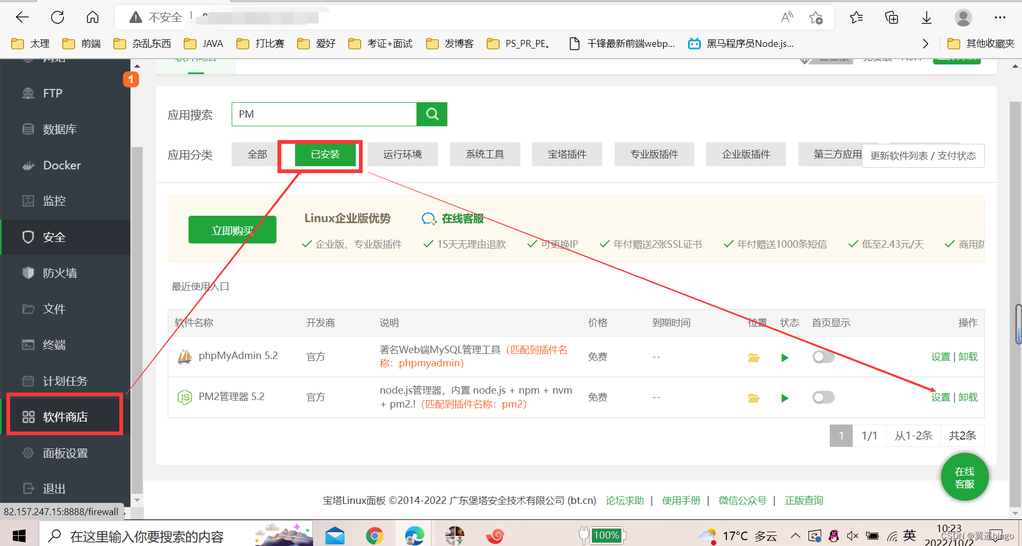
Task: Open 使用手册 footer link
Action: [x=681, y=501]
